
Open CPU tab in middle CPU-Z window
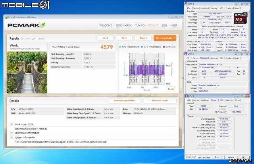(189, 58)
